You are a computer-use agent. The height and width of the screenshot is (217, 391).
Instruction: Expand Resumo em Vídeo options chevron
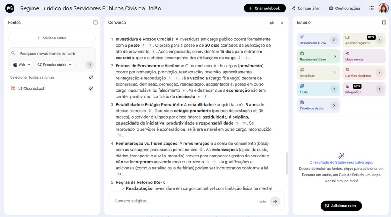(x=335, y=56)
